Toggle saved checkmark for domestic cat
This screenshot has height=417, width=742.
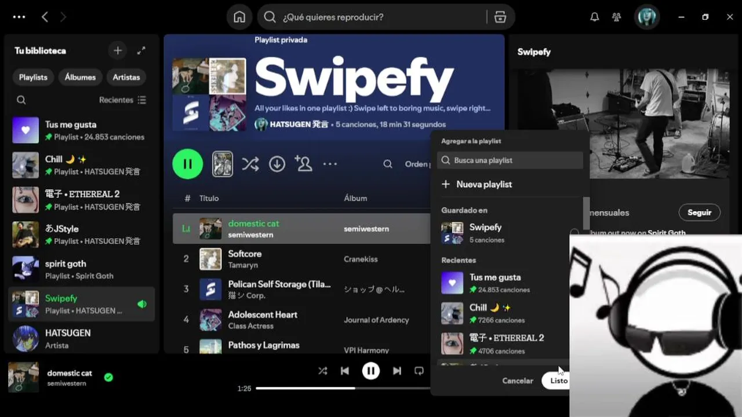[108, 377]
